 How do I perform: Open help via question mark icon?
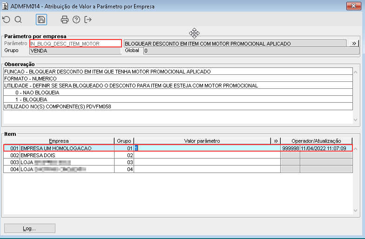(76, 20)
